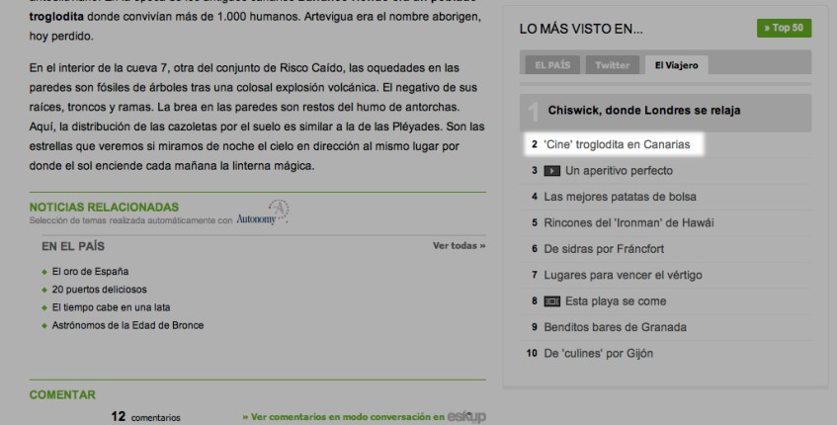This screenshot has height=425, width=837.
Task: Click the Autonomy logo
Action: pyautogui.click(x=264, y=215)
